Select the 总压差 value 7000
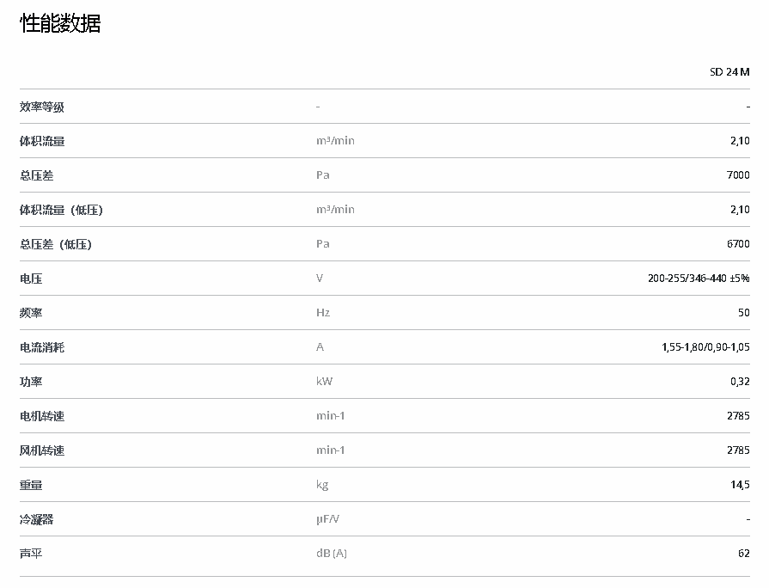Image resolution: width=769 pixels, height=588 pixels. click(738, 175)
